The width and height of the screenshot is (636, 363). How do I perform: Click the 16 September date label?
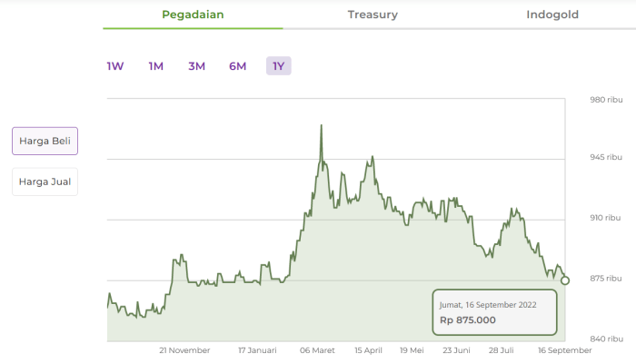564,350
